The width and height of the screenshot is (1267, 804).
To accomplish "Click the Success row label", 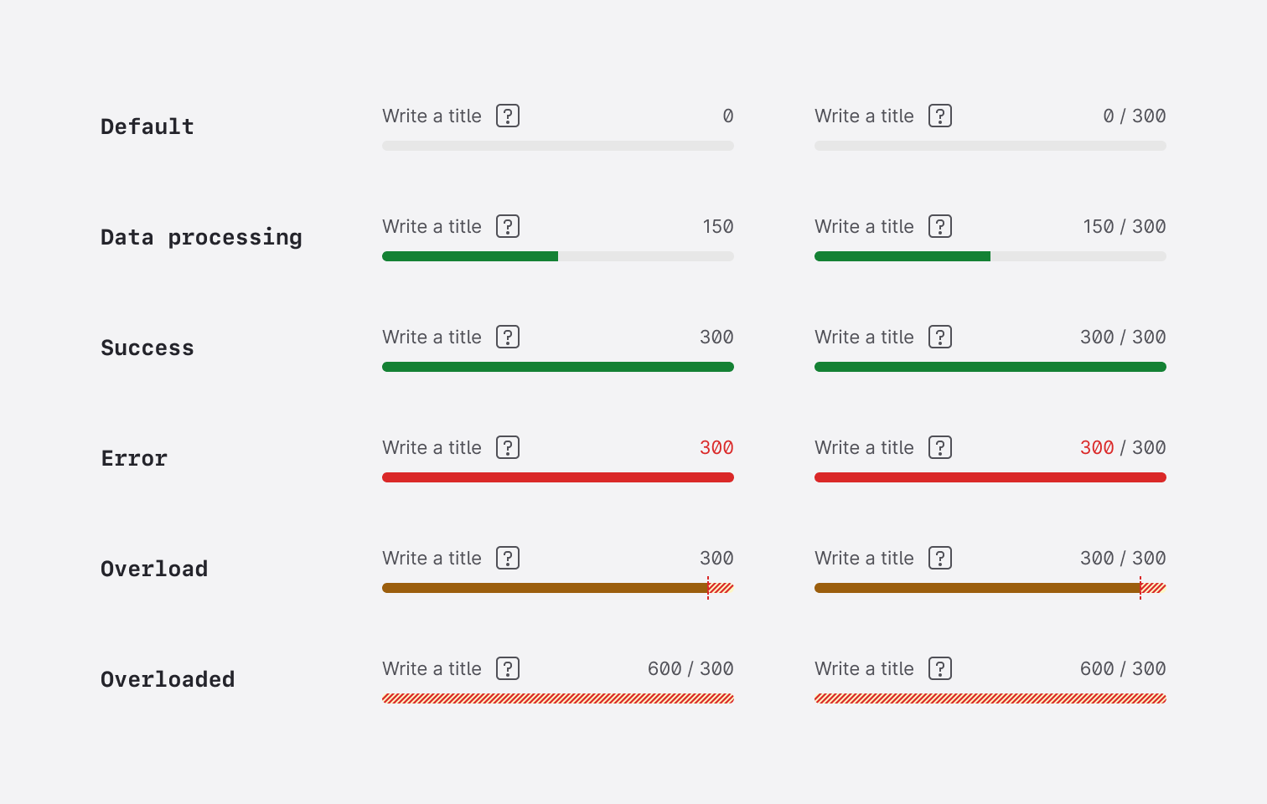I will coord(147,348).
